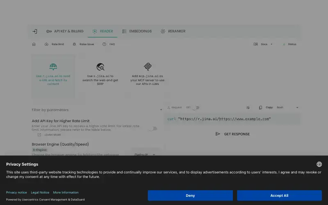This screenshot has height=205, width=328.
Task: Click the Docs book icon
Action: coord(255,44)
